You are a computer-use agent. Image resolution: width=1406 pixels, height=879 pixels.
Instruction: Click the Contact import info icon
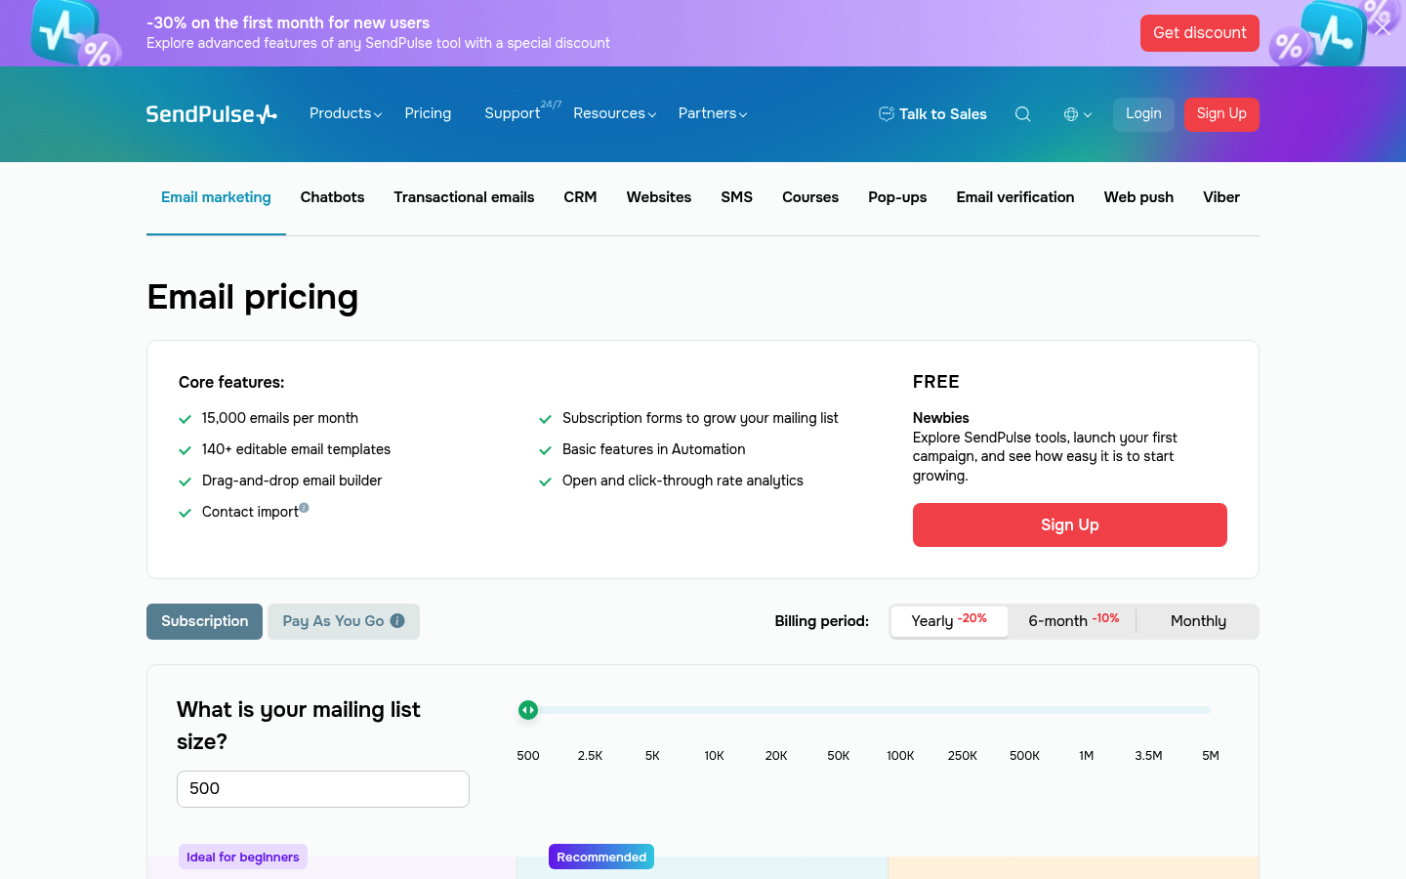click(x=304, y=508)
